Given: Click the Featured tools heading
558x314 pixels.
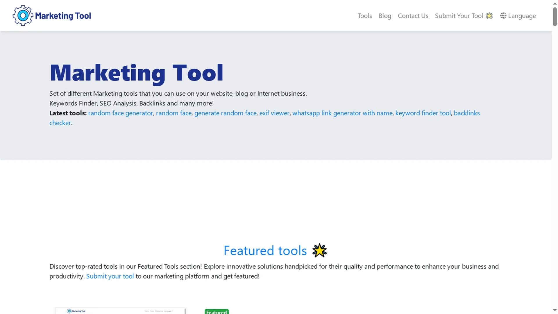Looking at the screenshot, I should [265, 251].
